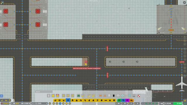The image size is (187, 105).
Task: Select the orange excavator toolbar button
Action: coord(131,100)
